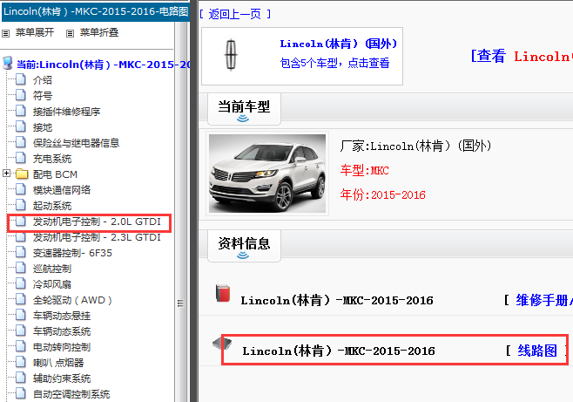Select 充电系统 in the tree
This screenshot has height=402, width=573.
[52, 159]
